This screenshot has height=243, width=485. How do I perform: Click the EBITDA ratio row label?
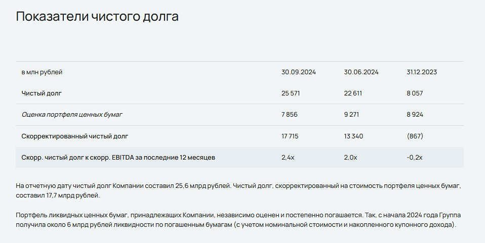(x=118, y=158)
